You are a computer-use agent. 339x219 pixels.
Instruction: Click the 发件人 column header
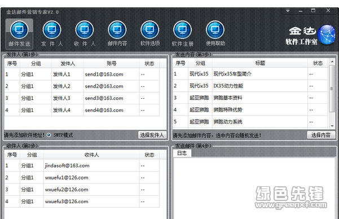(68, 63)
